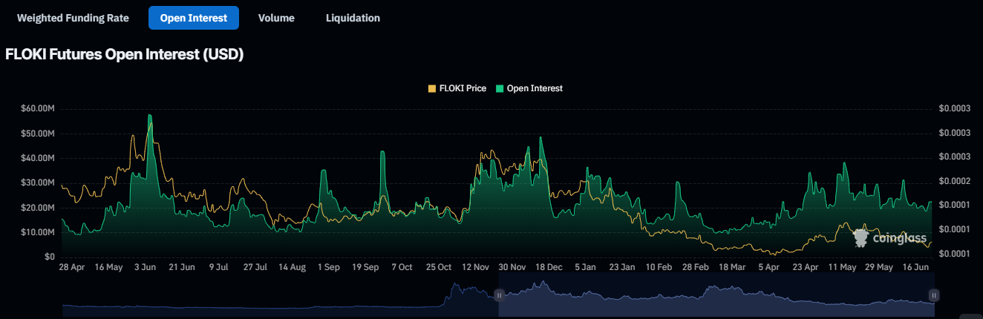Viewport: 983px width, 319px height.
Task: Click the $20.00M axis label
Action: (38, 208)
